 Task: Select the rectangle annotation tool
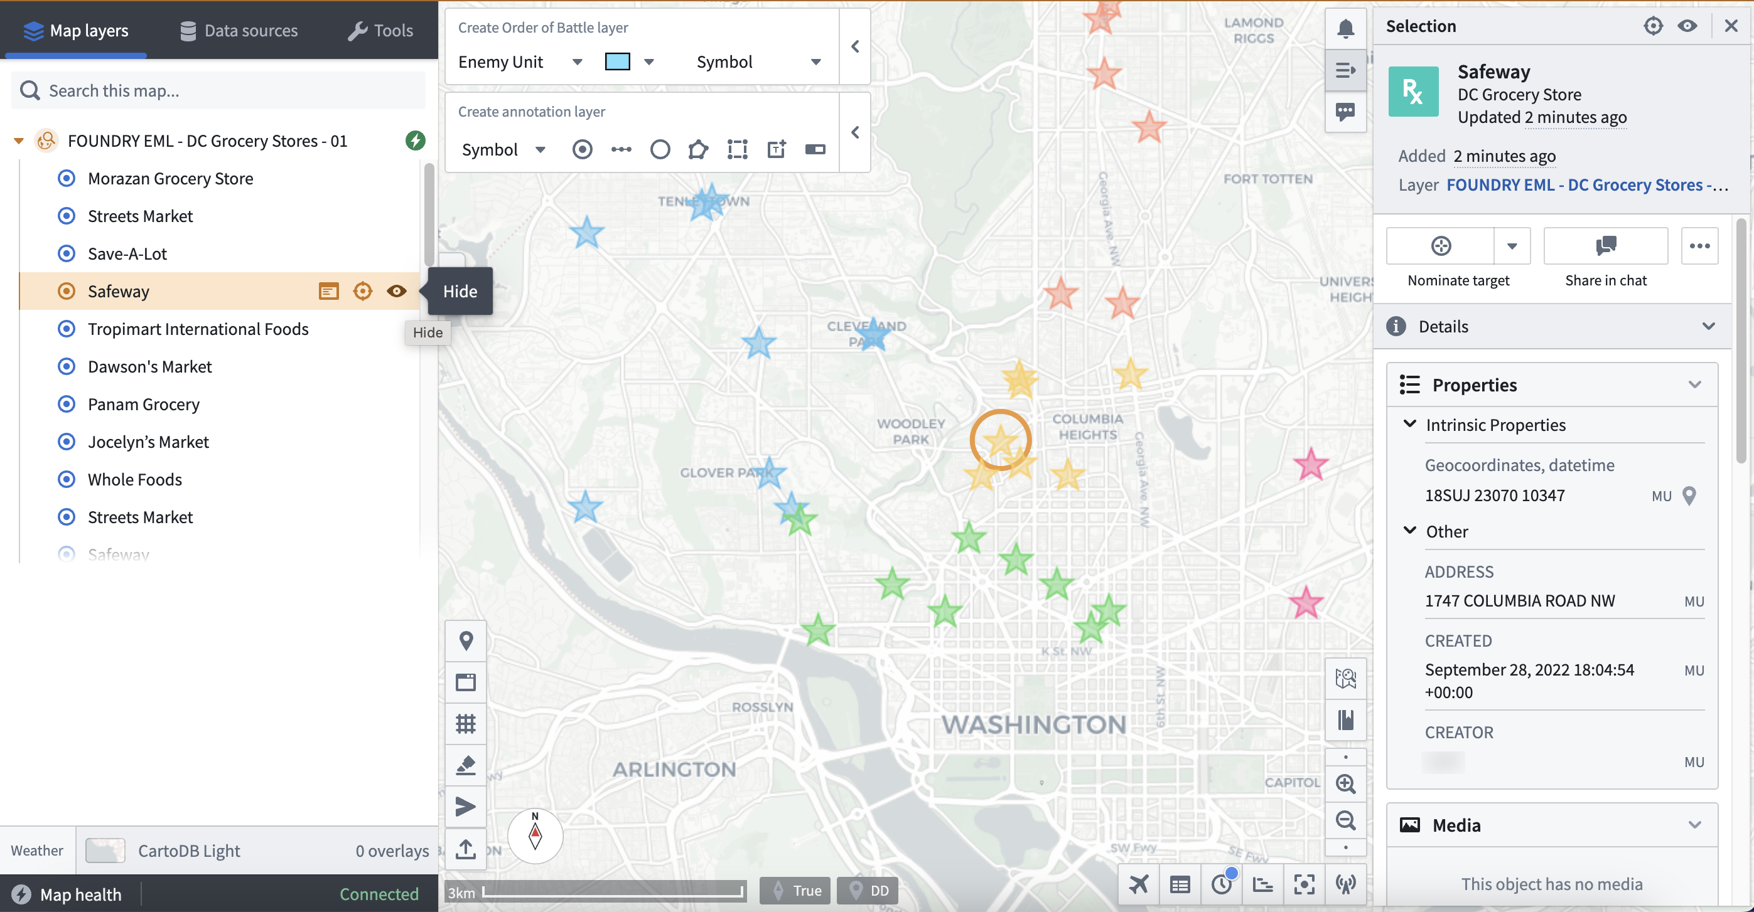tap(738, 149)
